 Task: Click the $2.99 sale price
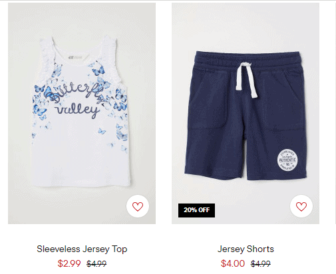click(x=69, y=263)
